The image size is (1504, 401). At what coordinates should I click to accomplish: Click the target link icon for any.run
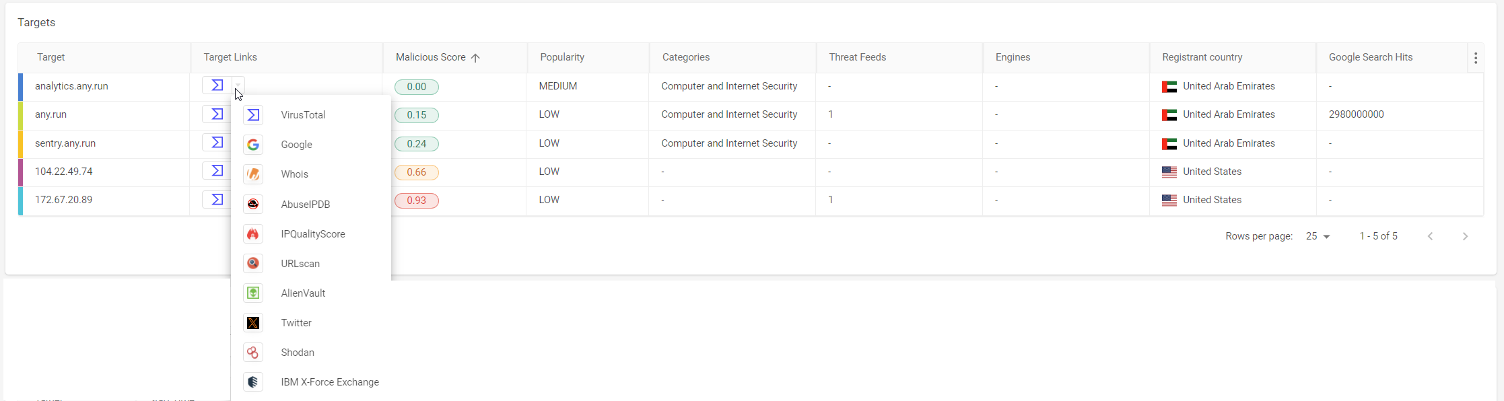(216, 114)
